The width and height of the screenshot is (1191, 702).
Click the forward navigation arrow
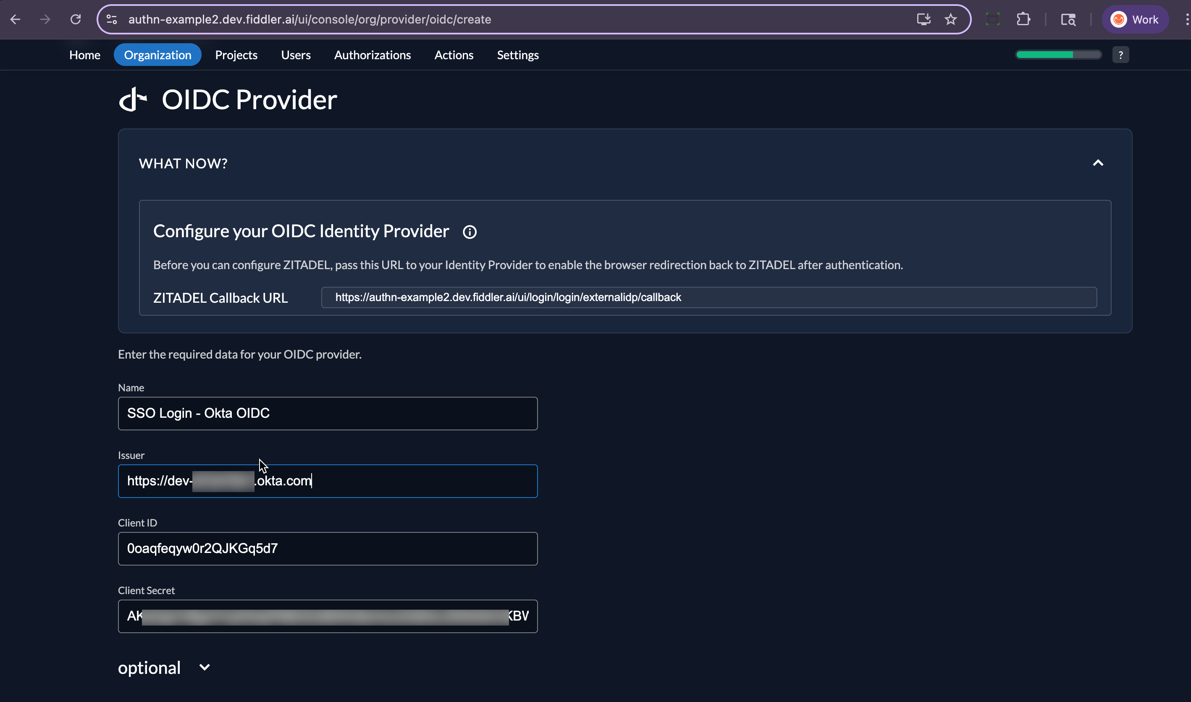pos(45,19)
